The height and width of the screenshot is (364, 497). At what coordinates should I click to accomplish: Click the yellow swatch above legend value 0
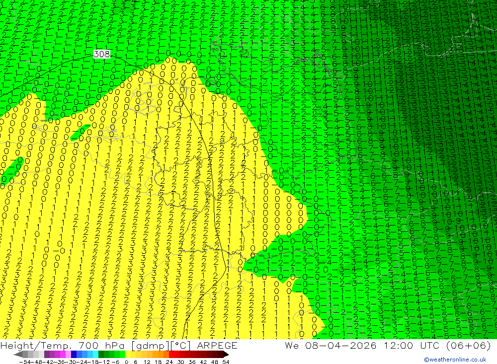[x=128, y=355]
